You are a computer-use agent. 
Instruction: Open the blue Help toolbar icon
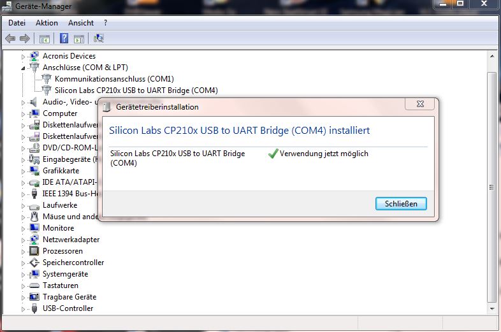[64, 38]
